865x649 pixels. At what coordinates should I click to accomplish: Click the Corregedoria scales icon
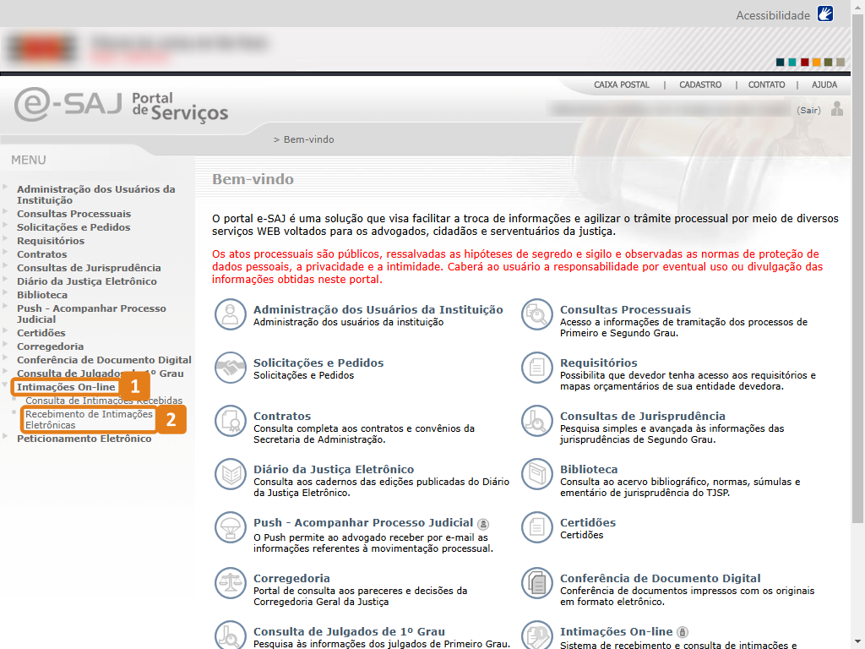click(x=230, y=581)
